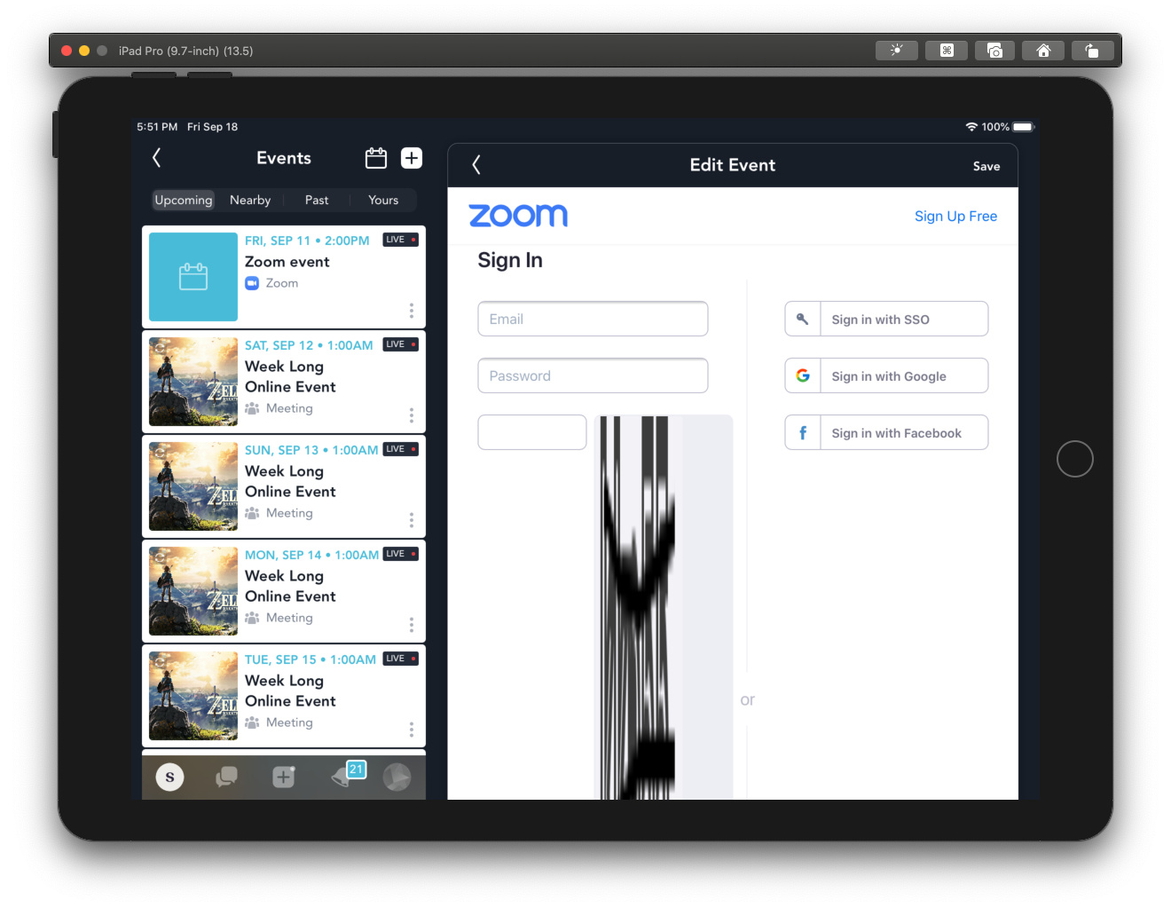Click the Zoom camera icon on Zoom event
The width and height of the screenshot is (1171, 916).
click(x=252, y=283)
